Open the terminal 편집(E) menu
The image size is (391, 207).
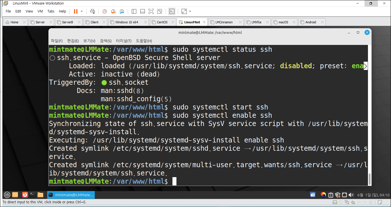click(x=73, y=41)
